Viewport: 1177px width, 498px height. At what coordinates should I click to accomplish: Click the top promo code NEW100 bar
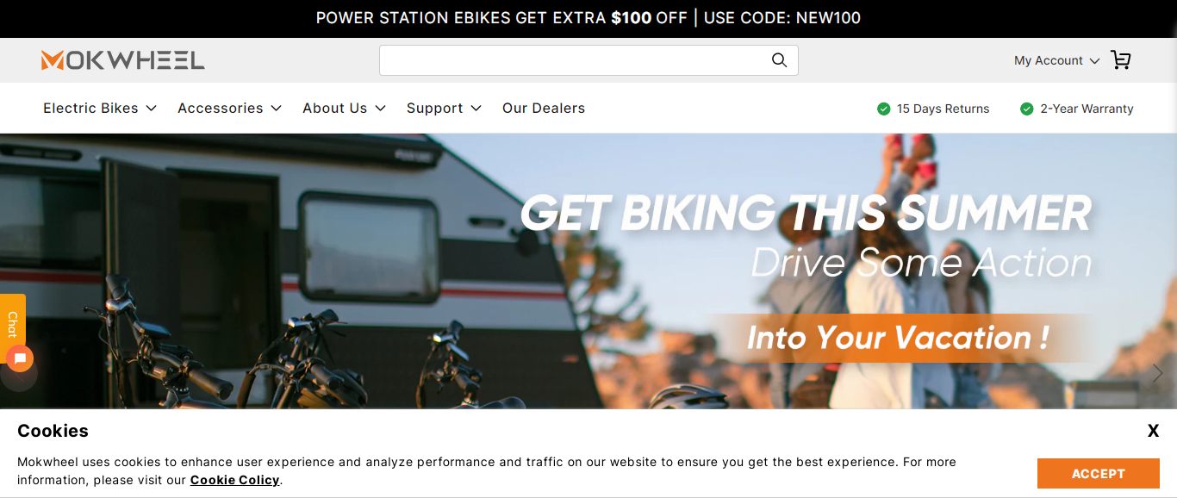pyautogui.click(x=588, y=18)
